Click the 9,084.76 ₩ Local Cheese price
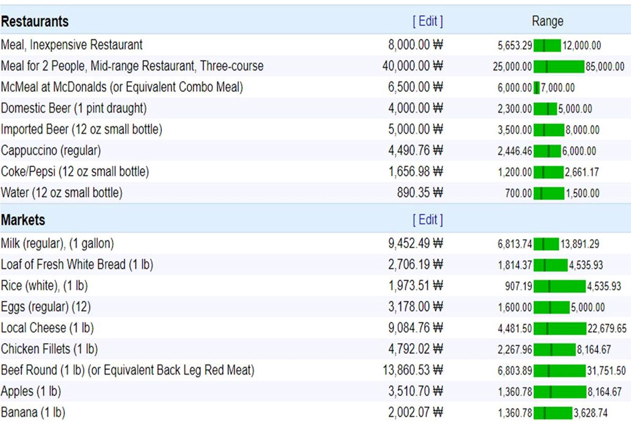Viewport: 631px width, 421px height. [416, 328]
